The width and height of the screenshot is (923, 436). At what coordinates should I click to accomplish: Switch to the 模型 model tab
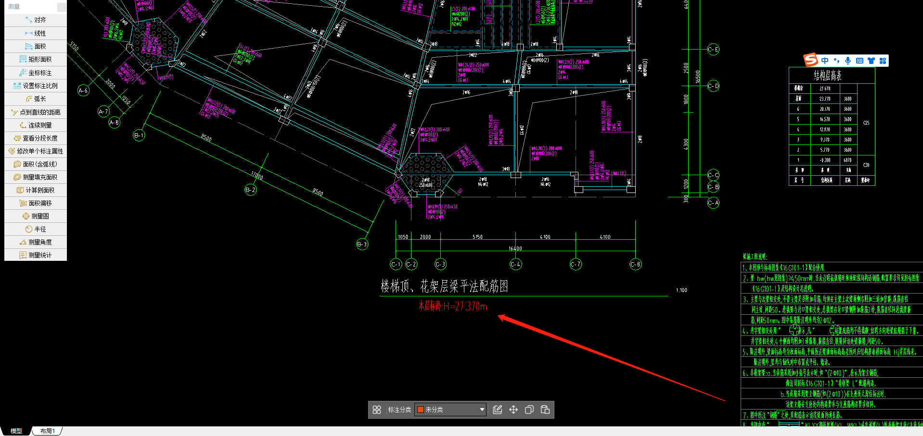16,431
